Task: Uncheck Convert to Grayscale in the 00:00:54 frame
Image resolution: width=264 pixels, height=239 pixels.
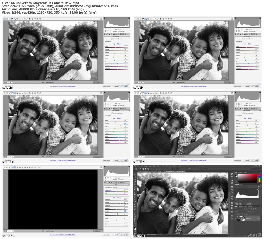Action: [112, 39]
